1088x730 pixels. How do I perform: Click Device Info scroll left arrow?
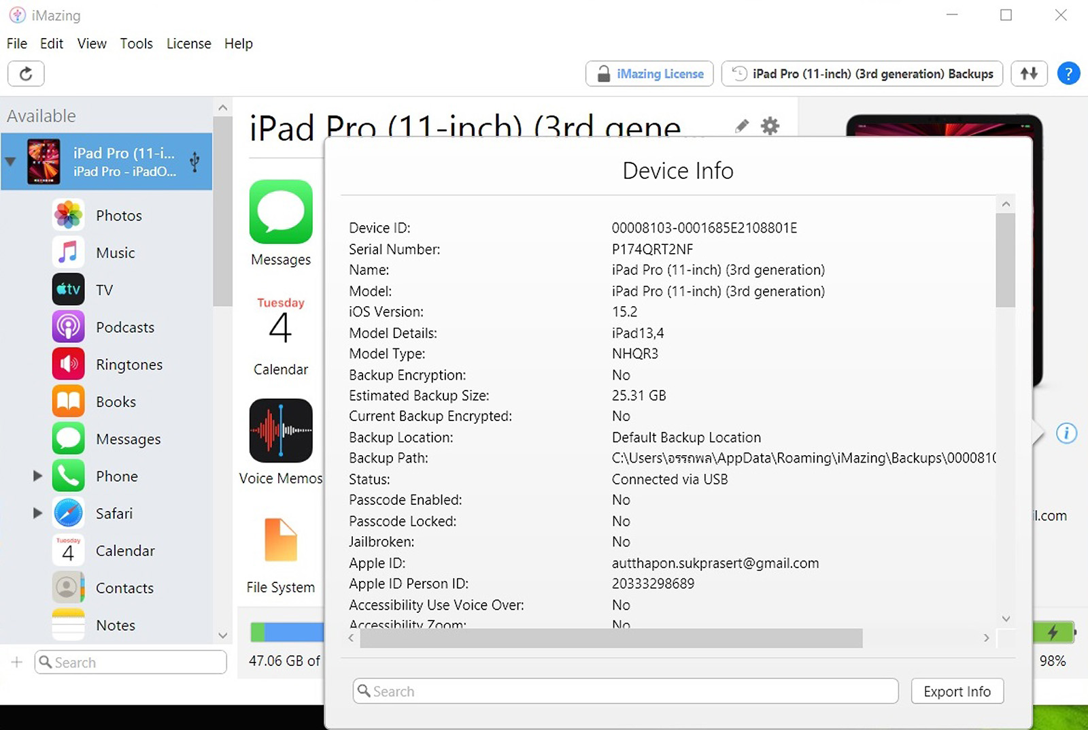(x=351, y=638)
